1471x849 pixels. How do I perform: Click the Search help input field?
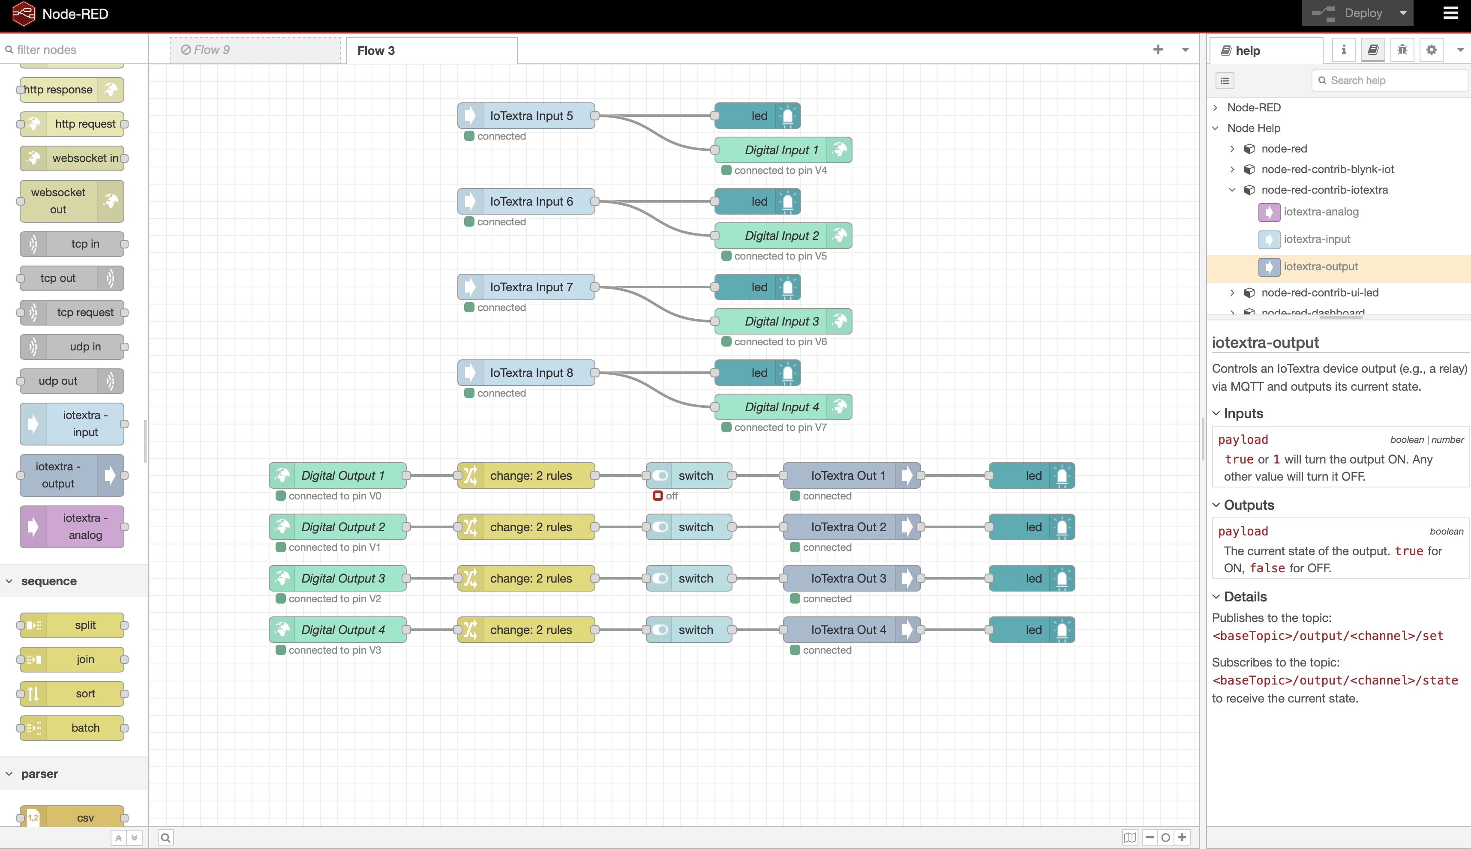click(x=1390, y=81)
